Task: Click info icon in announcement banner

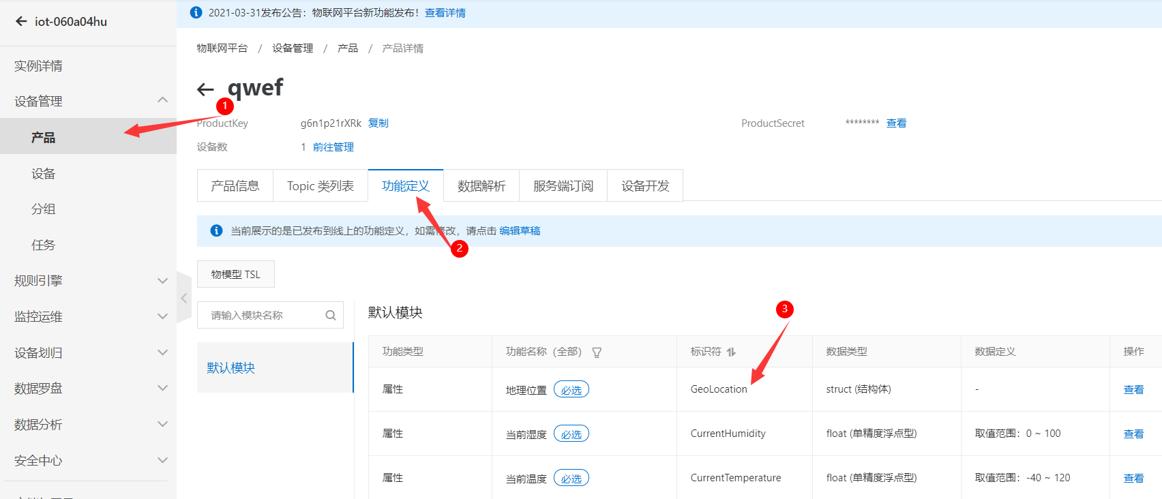Action: point(196,12)
